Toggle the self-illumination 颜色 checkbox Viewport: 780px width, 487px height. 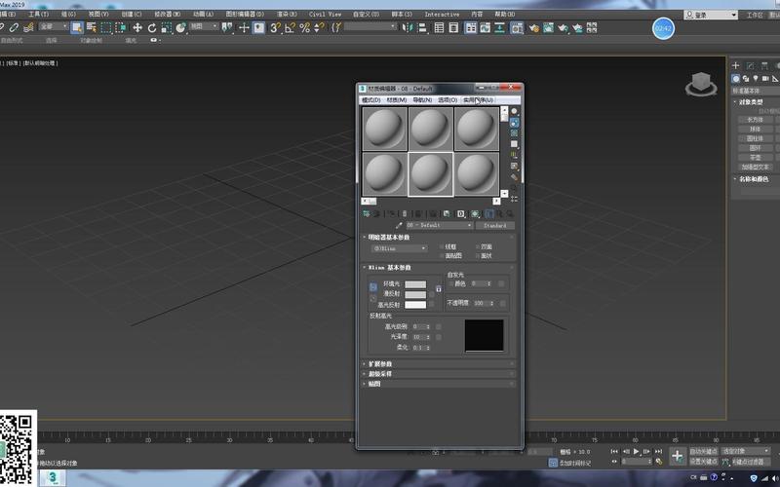click(x=451, y=283)
